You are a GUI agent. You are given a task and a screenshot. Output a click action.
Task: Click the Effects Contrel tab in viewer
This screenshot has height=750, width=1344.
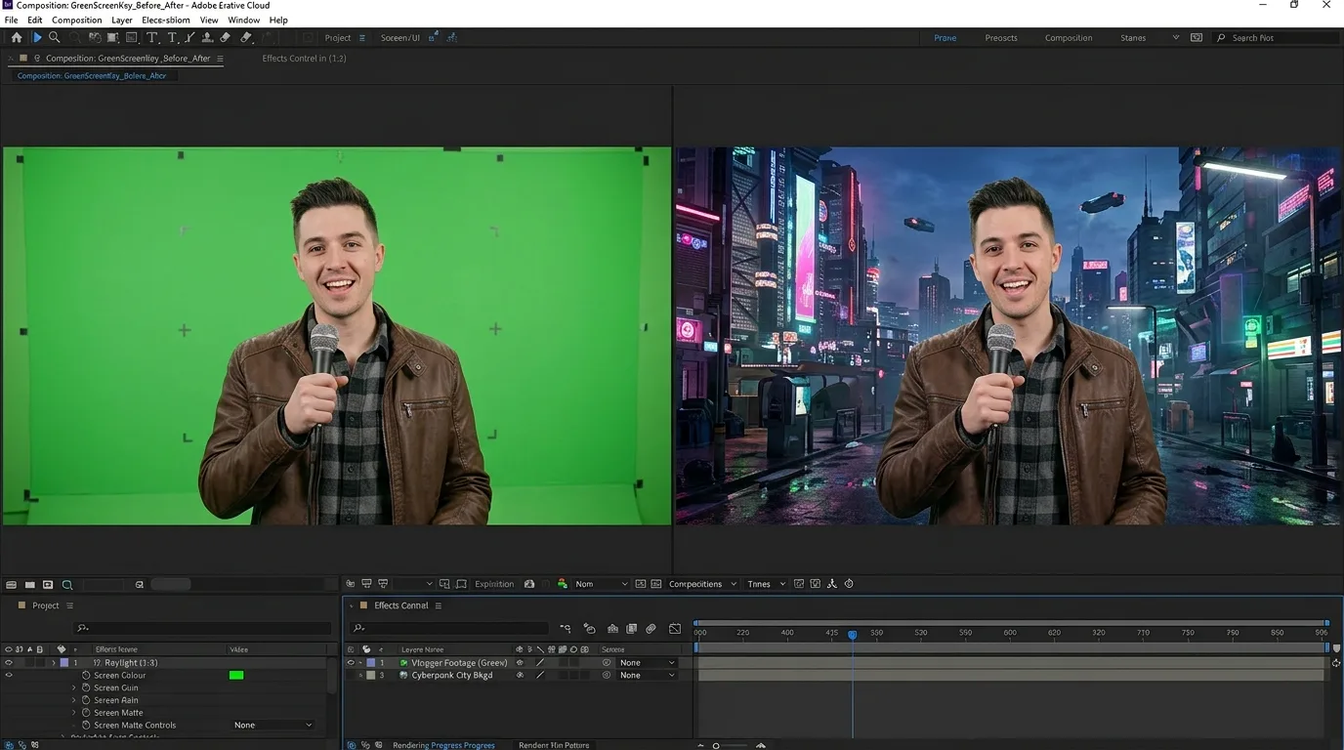[304, 59]
